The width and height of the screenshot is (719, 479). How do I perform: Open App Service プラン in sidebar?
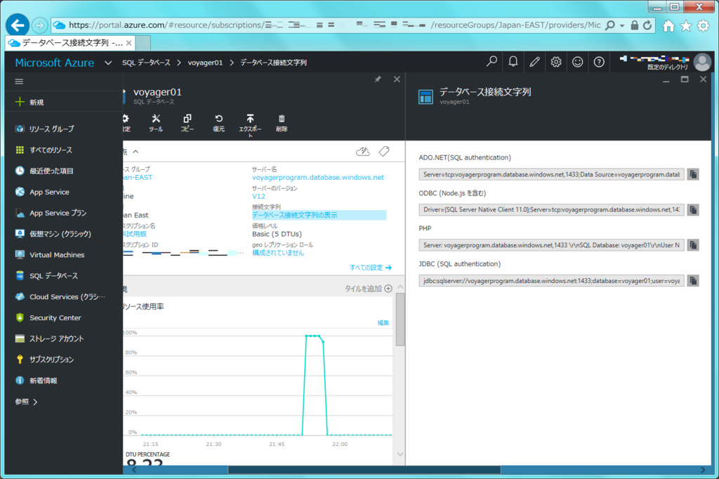62,213
